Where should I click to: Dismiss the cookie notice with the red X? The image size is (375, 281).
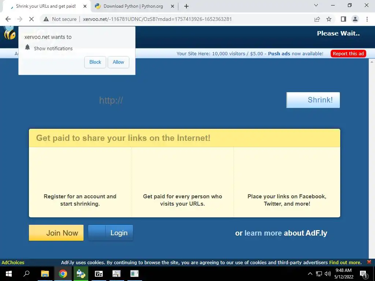369,262
